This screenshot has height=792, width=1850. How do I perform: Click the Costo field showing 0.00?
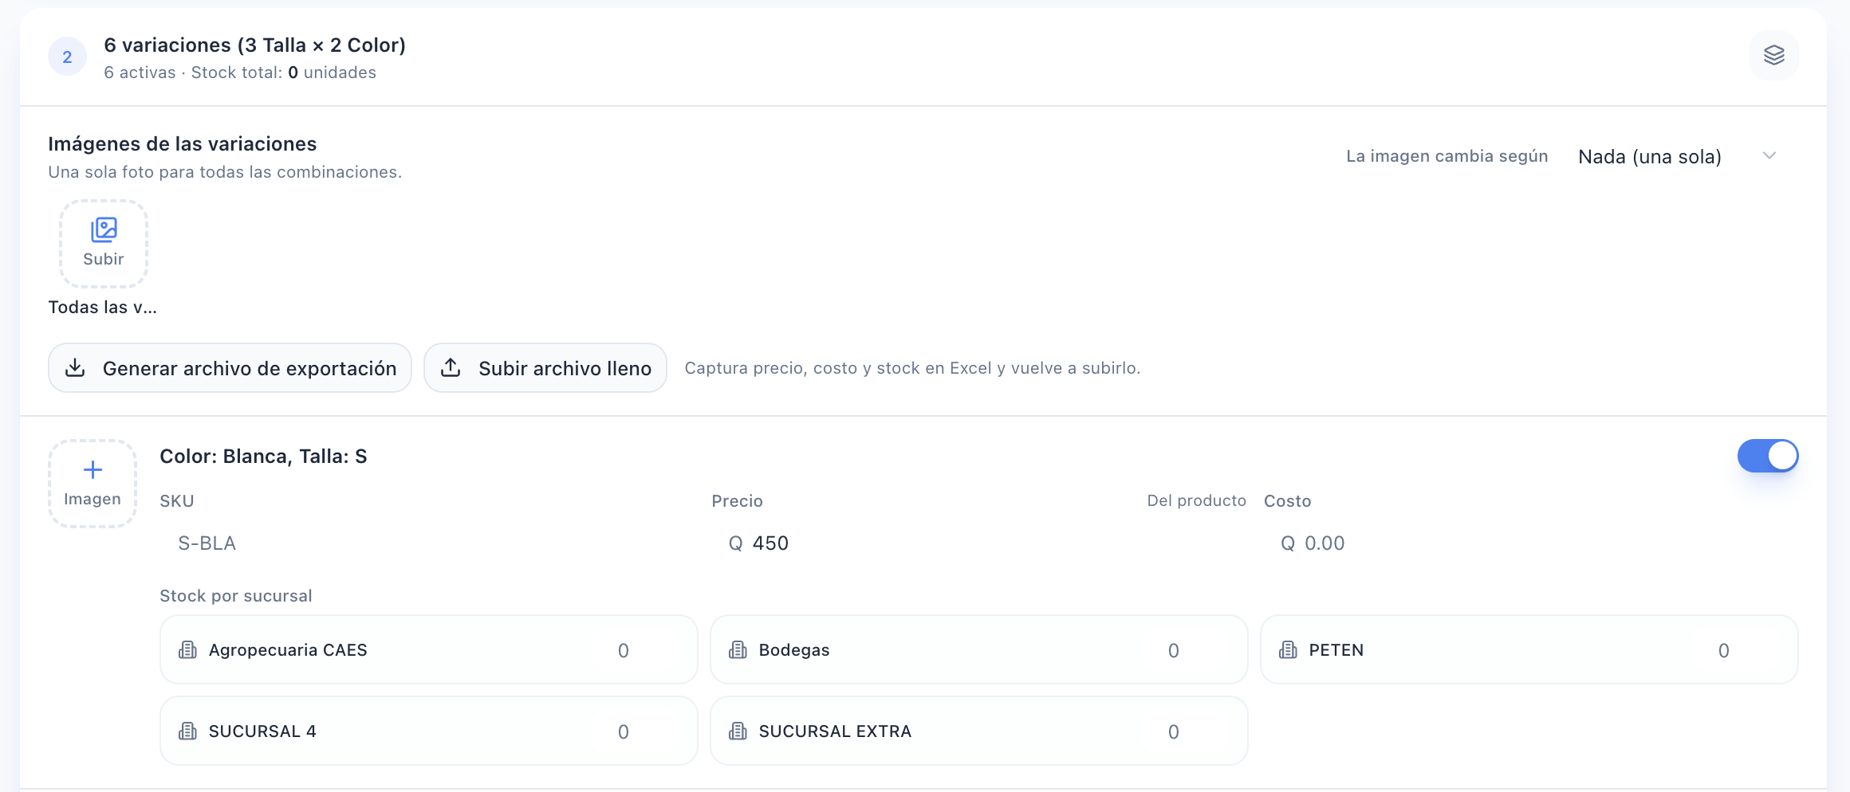(1531, 543)
